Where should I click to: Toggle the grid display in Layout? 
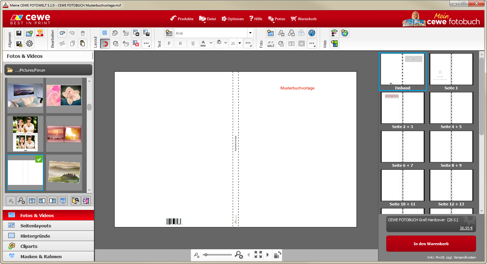point(105,33)
